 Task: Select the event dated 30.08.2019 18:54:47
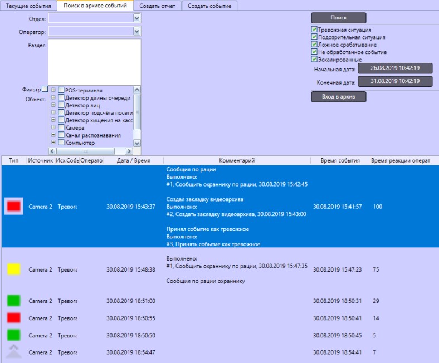(x=220, y=352)
